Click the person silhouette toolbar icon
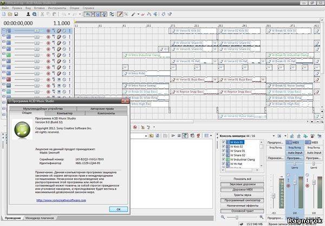This screenshot has height=226, width=325. (28, 14)
